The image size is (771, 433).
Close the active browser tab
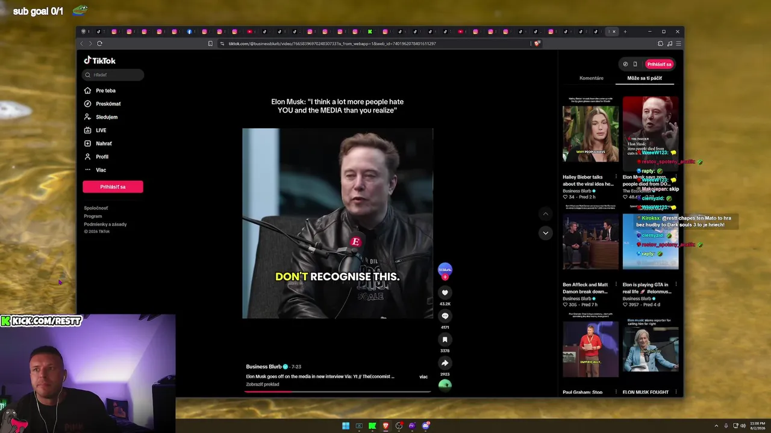pos(614,31)
